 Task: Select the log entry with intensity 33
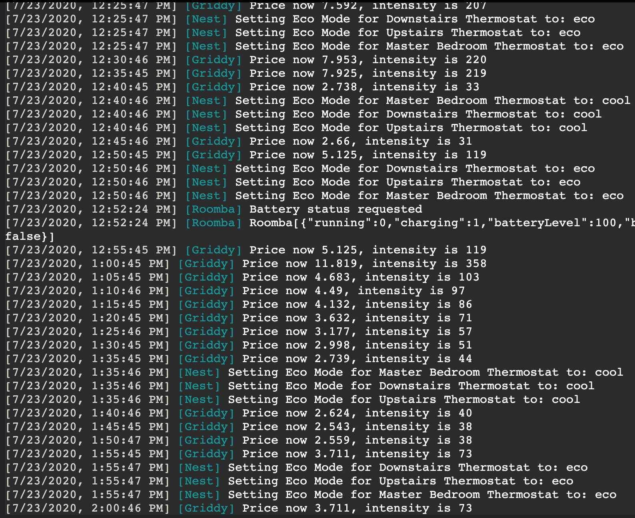[x=242, y=87]
